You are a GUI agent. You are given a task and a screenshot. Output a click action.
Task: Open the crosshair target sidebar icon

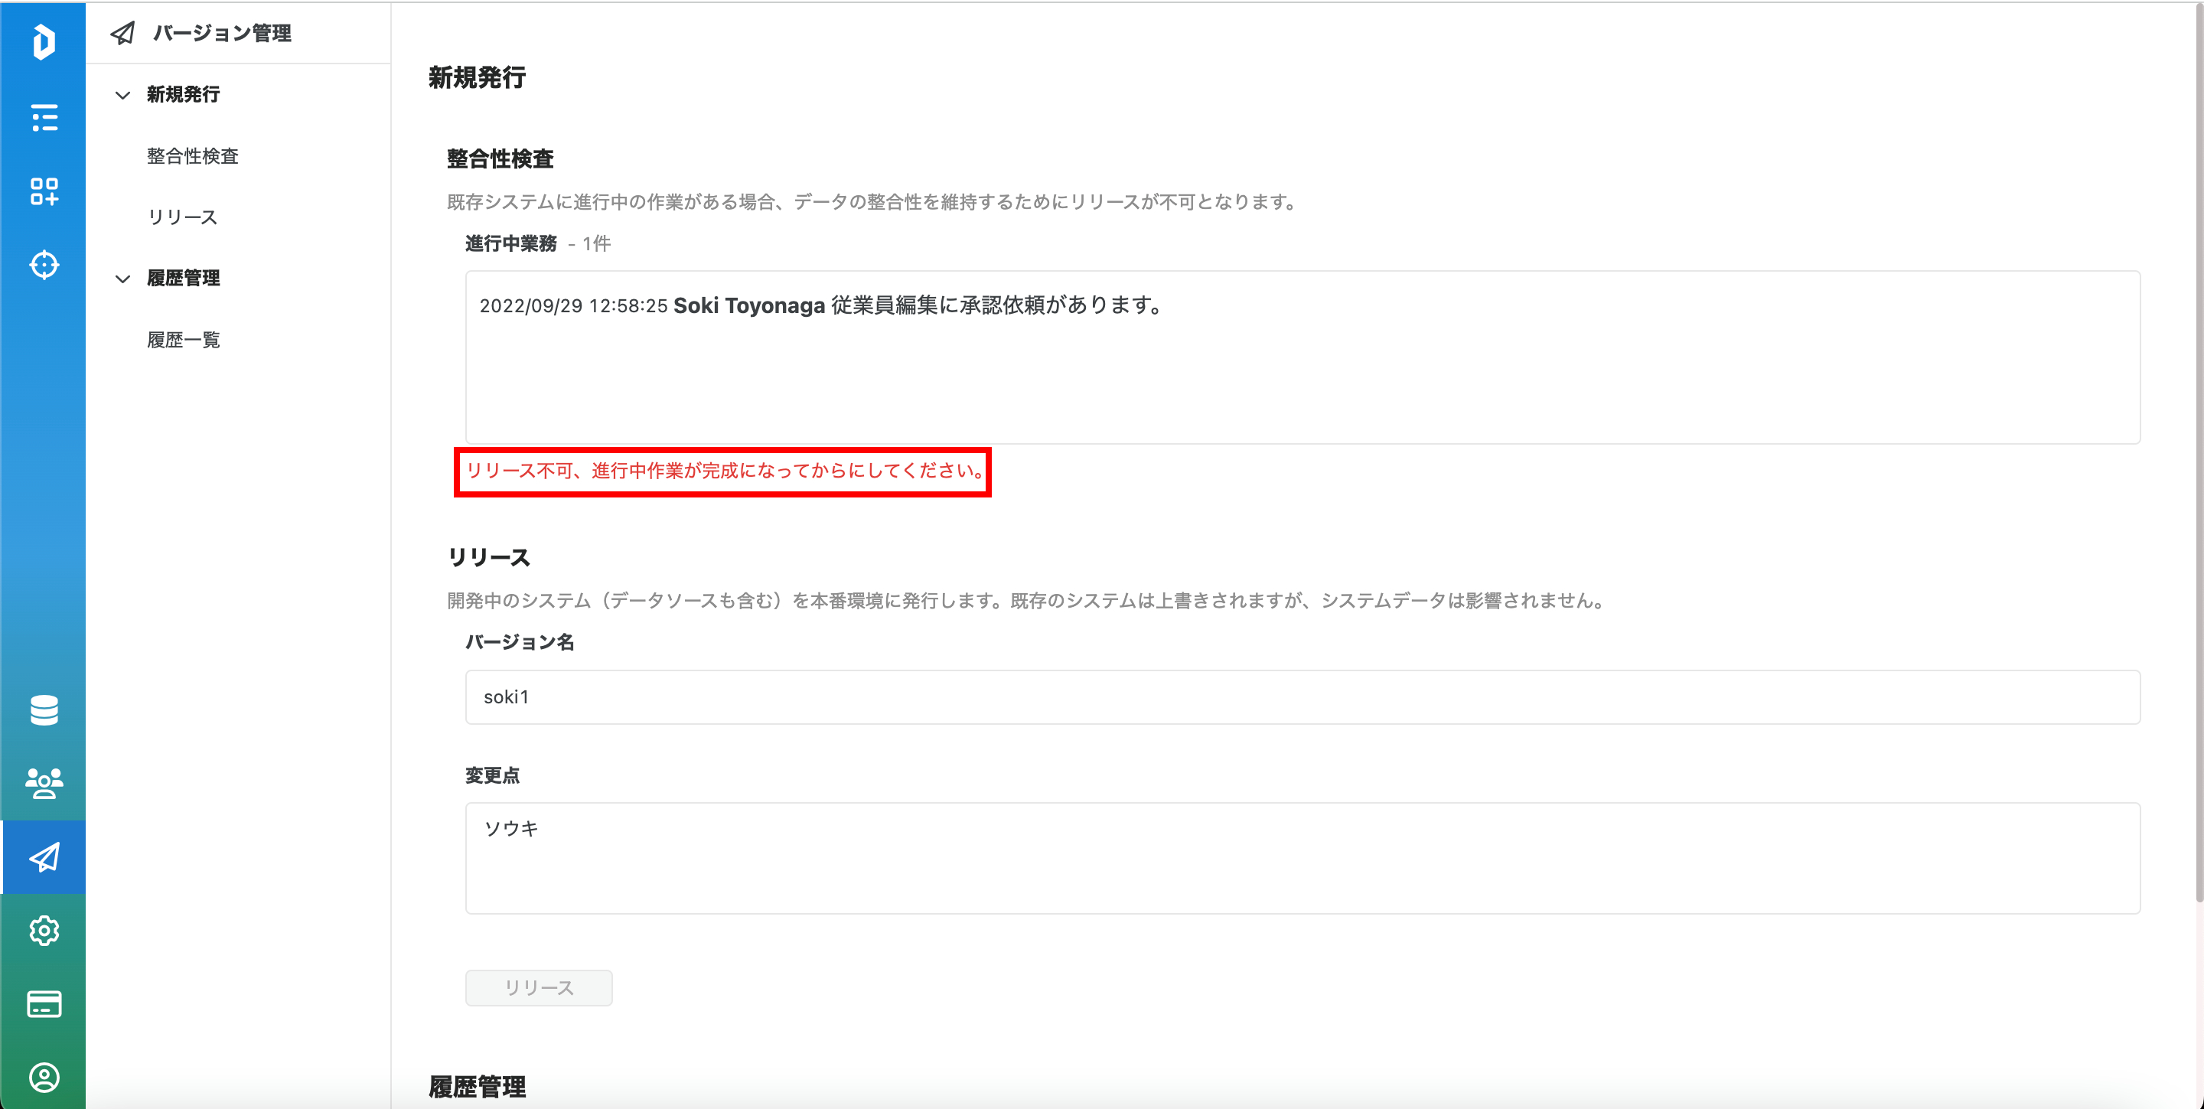pos(44,264)
